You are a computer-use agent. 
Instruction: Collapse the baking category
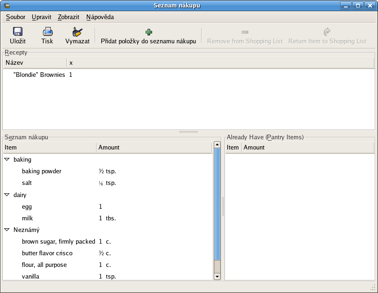(7, 159)
